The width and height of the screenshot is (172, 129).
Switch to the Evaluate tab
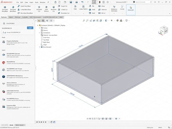click(x=25, y=17)
